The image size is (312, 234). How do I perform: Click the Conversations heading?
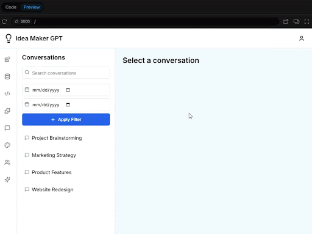(x=43, y=57)
